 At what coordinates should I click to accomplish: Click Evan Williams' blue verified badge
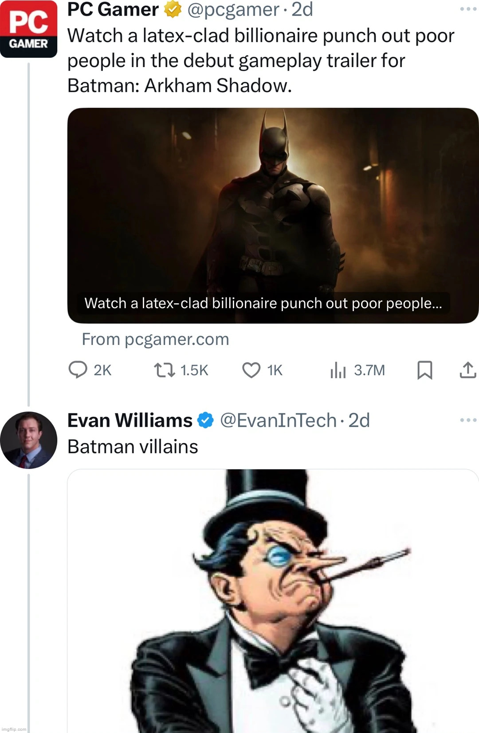(205, 420)
